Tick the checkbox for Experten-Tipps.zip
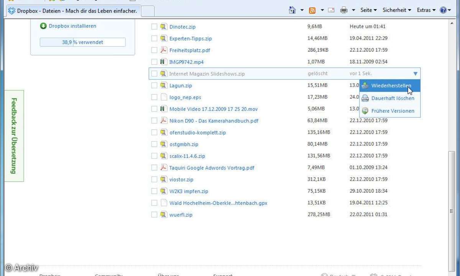The width and height of the screenshot is (460, 276). coord(154,38)
